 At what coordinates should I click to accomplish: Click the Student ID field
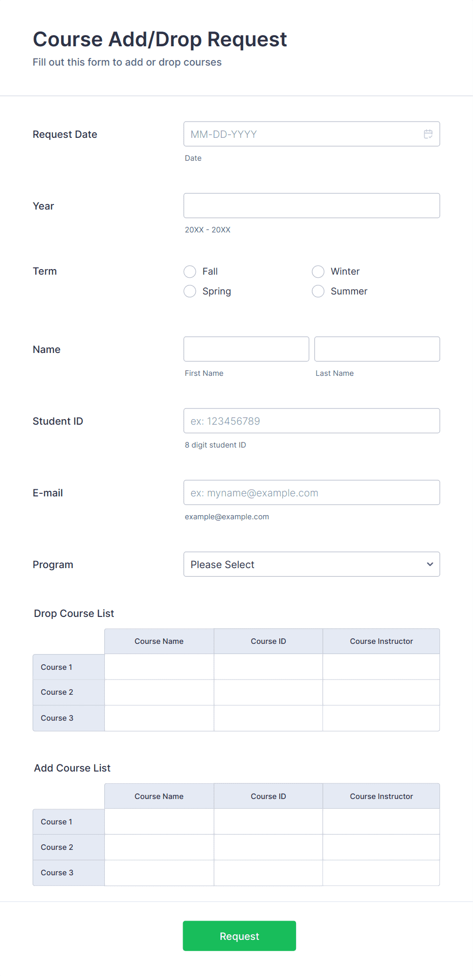[x=312, y=421]
